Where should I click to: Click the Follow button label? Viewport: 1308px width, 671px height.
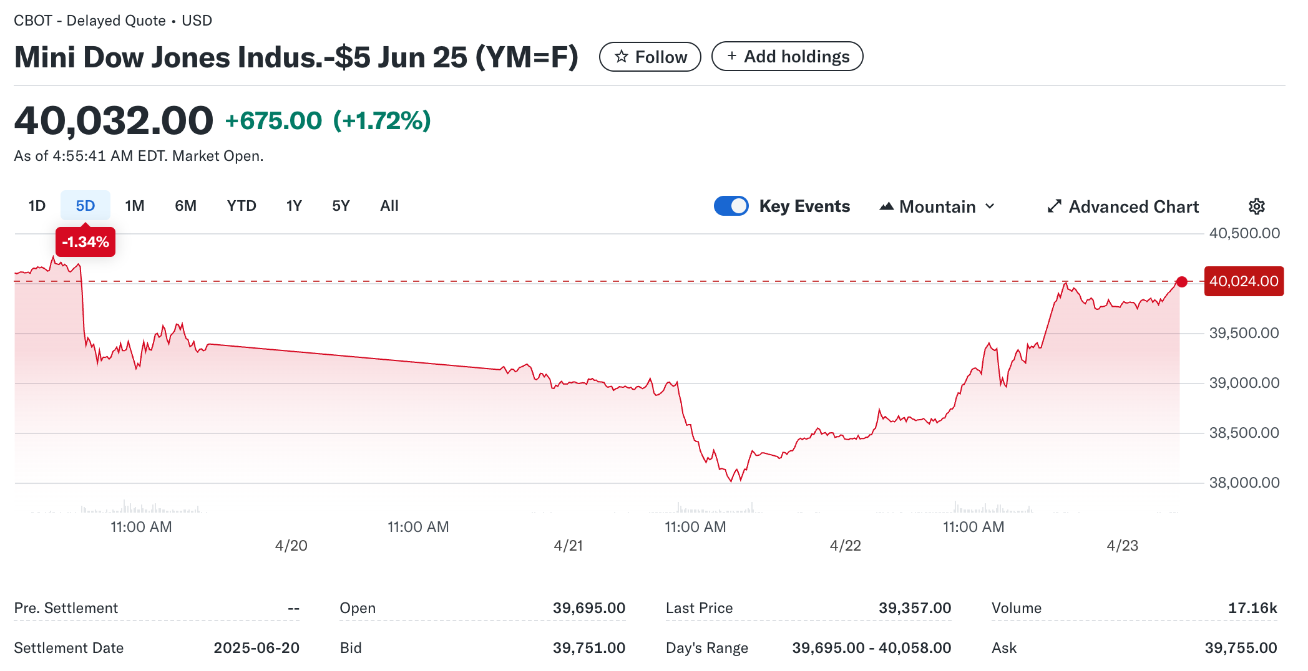661,57
